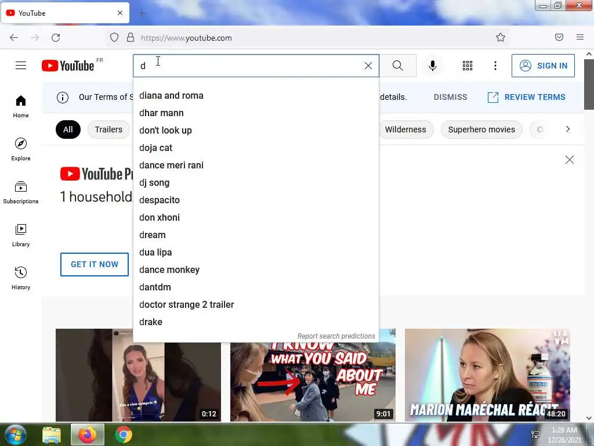Click REVIEW TERMS link

pos(527,97)
